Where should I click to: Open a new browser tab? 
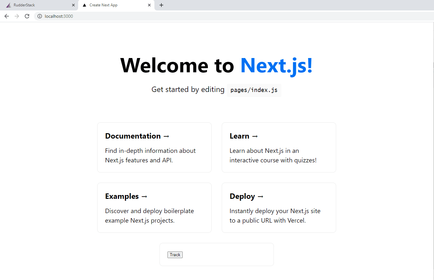161,5
